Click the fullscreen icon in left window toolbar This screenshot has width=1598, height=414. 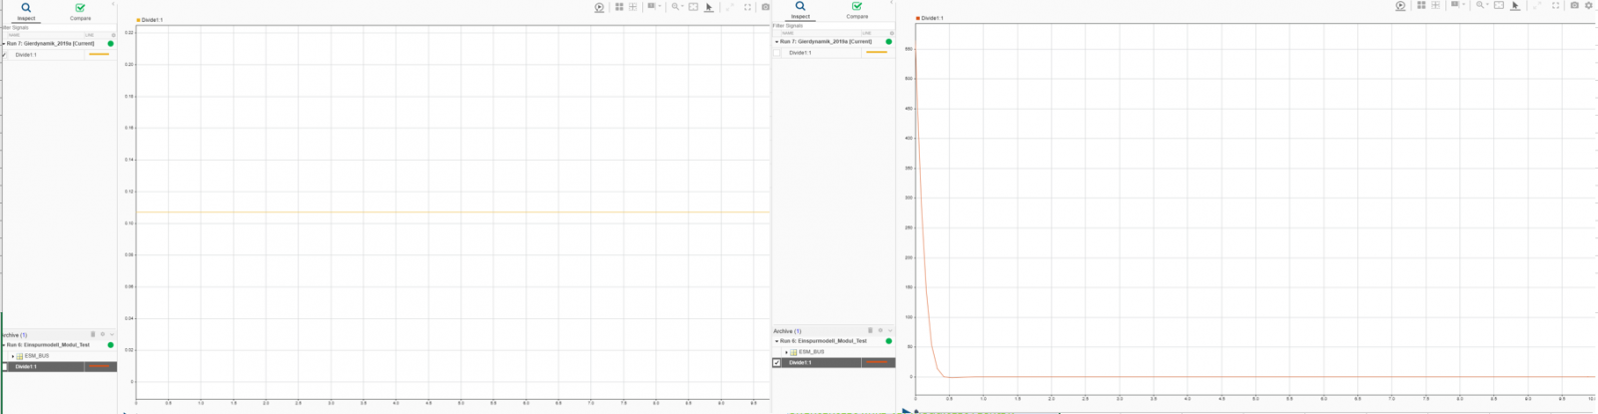coord(747,7)
